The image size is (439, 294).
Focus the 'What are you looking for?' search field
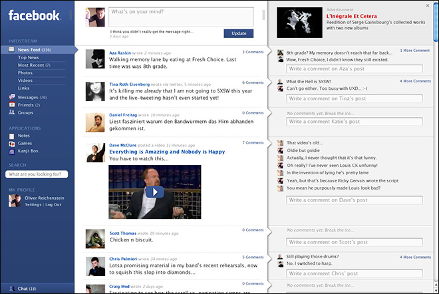(x=36, y=174)
